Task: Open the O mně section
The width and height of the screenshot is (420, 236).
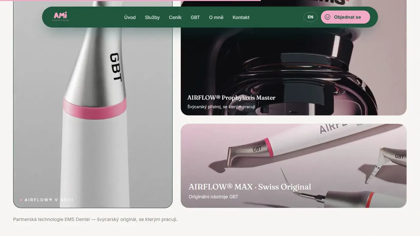Action: (x=216, y=17)
